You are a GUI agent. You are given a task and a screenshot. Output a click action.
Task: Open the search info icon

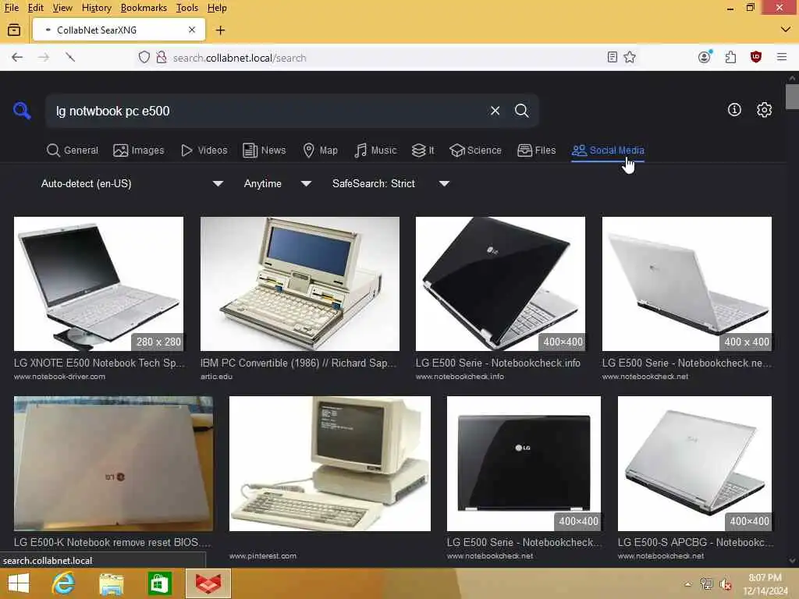733,109
